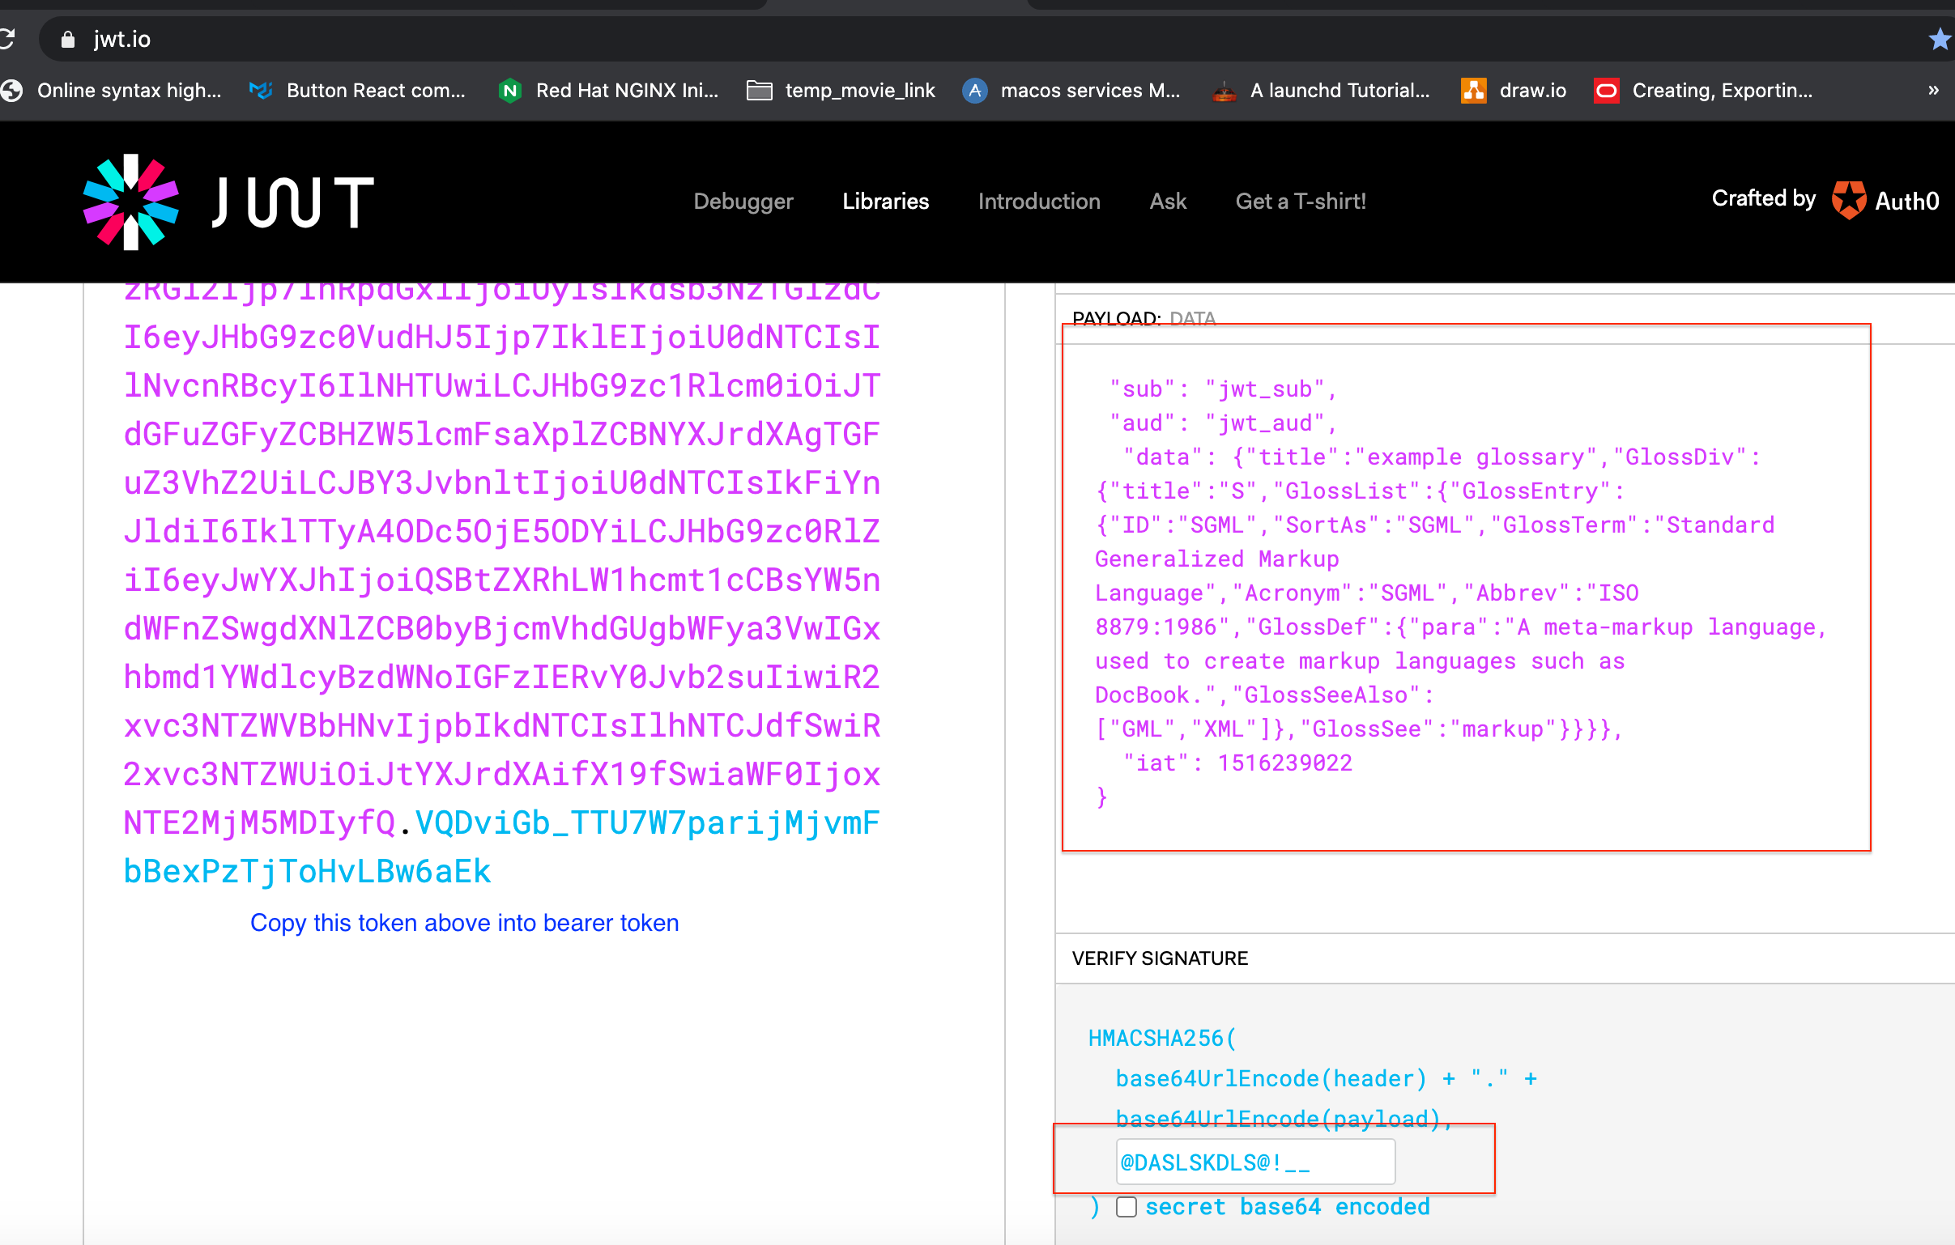Image resolution: width=1955 pixels, height=1245 pixels.
Task: Switch to the Libraries tab
Action: point(885,202)
